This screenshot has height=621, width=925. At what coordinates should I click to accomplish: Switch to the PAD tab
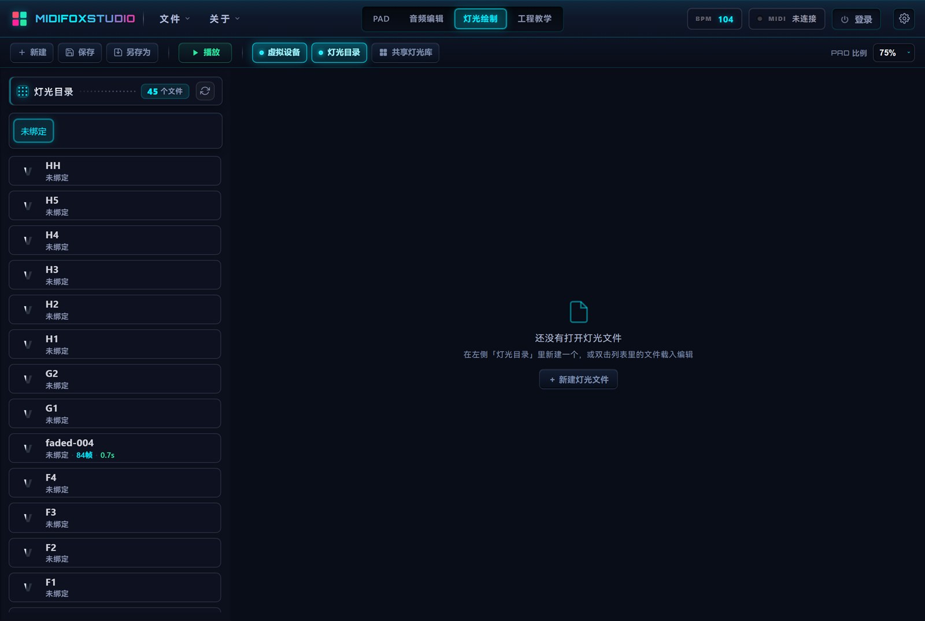381,18
